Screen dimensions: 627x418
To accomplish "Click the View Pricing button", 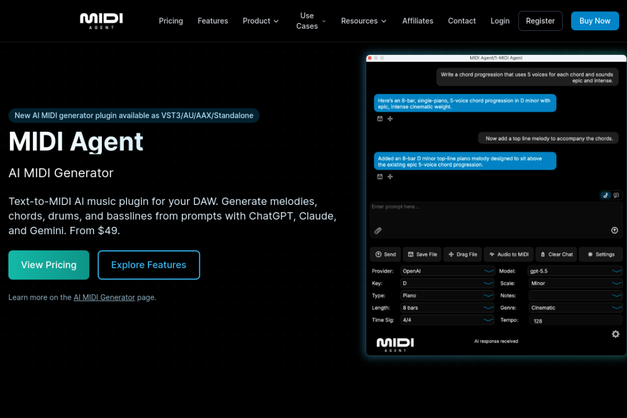I will 48,265.
